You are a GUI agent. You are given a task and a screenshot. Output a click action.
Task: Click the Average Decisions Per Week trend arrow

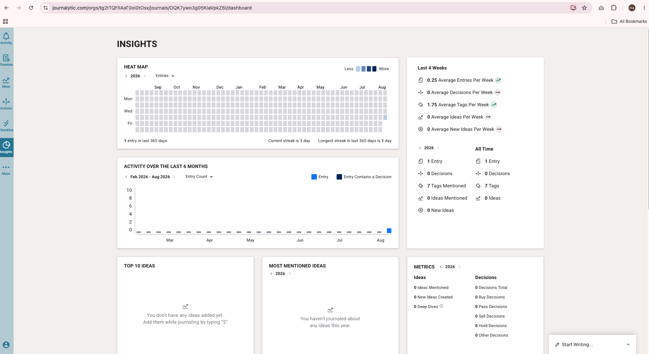point(498,92)
